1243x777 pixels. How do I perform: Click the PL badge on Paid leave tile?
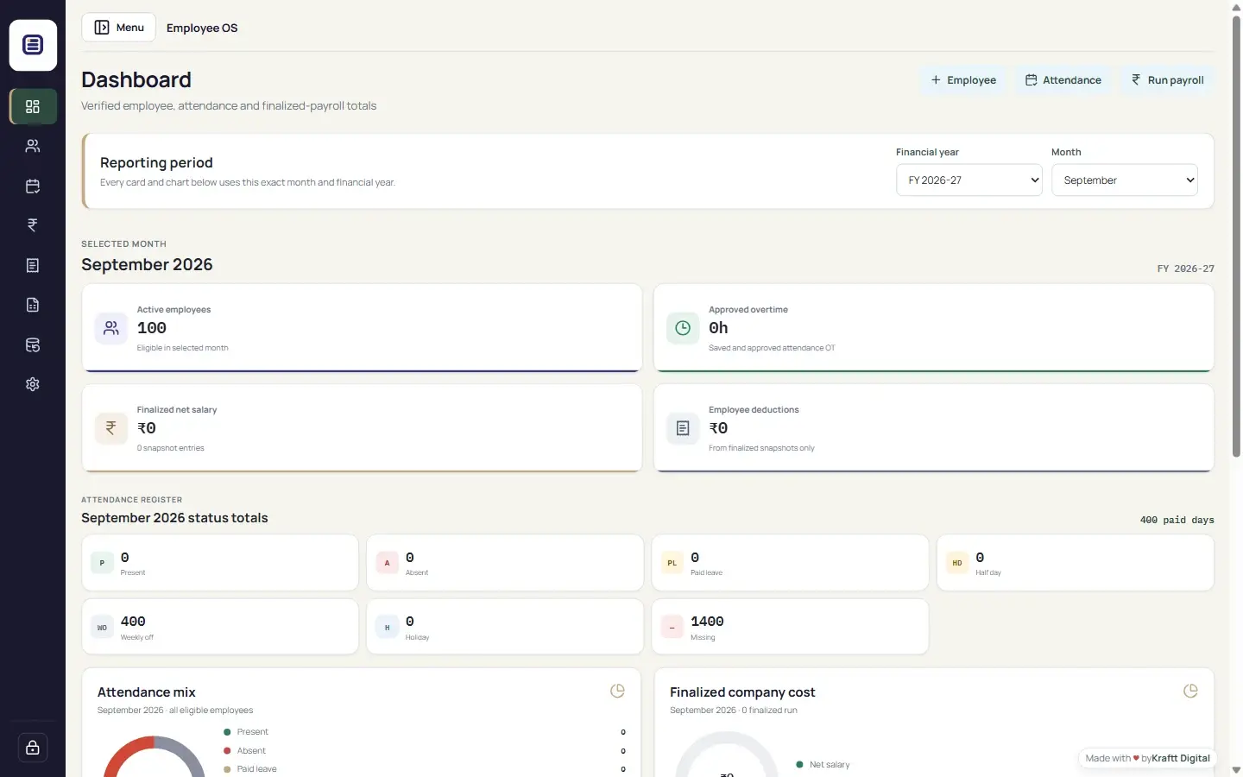(x=672, y=563)
